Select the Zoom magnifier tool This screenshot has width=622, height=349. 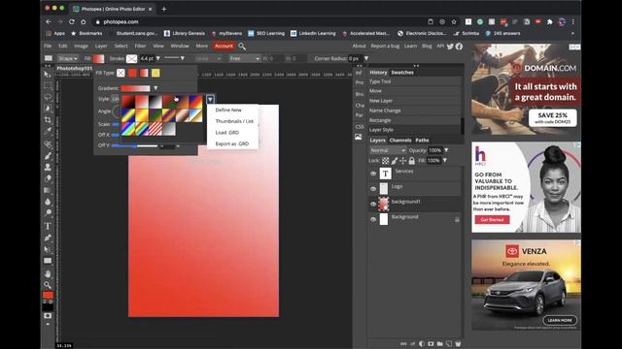(48, 285)
